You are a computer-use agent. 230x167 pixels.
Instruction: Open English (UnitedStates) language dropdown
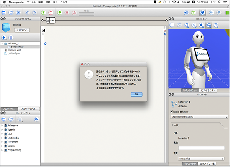tap(199, 117)
